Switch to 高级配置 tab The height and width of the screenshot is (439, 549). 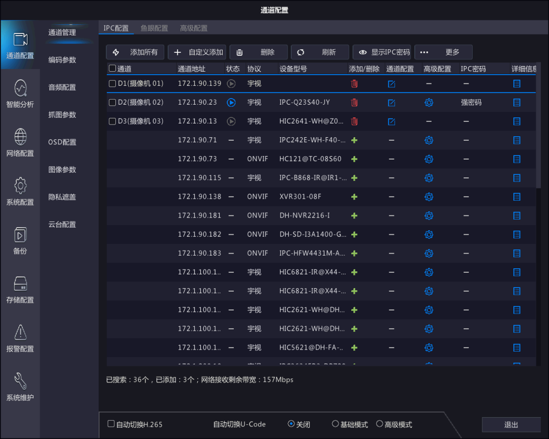click(x=194, y=28)
